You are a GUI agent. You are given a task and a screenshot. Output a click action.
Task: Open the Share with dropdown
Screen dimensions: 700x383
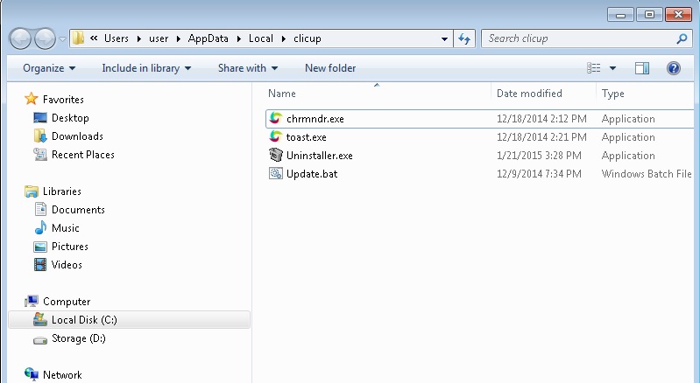248,68
